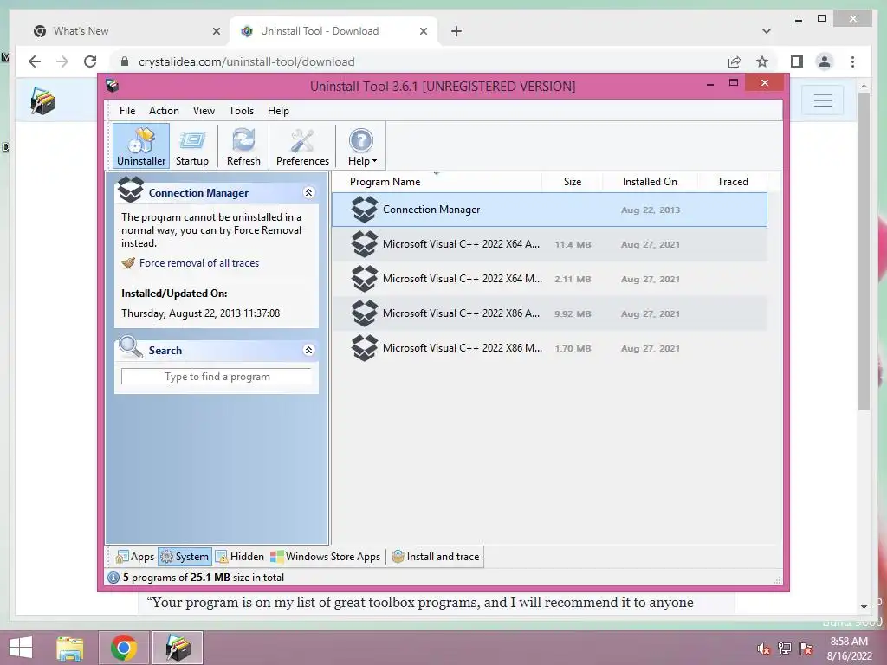This screenshot has height=665, width=887.
Task: Sort by Installed On column header
Action: coord(650,182)
